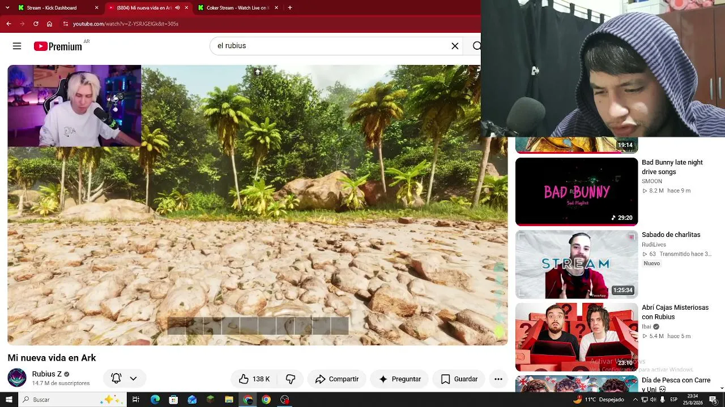Image resolution: width=725 pixels, height=407 pixels.
Task: Click the magnifier search button
Action: point(477,46)
